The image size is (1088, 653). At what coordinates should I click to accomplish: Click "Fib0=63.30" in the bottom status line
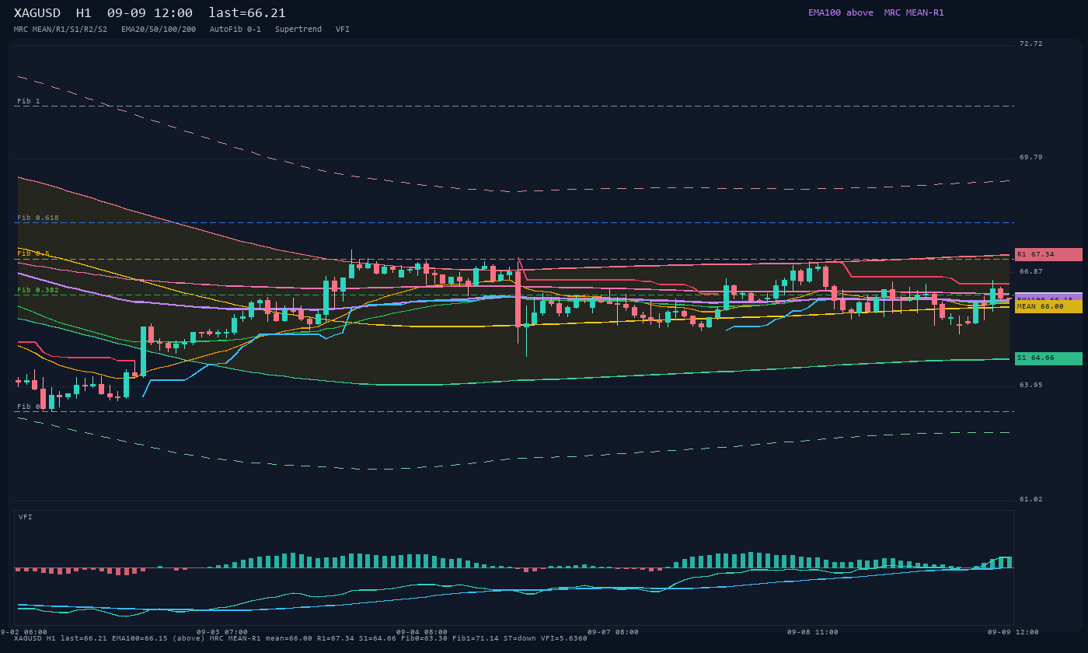click(x=424, y=638)
